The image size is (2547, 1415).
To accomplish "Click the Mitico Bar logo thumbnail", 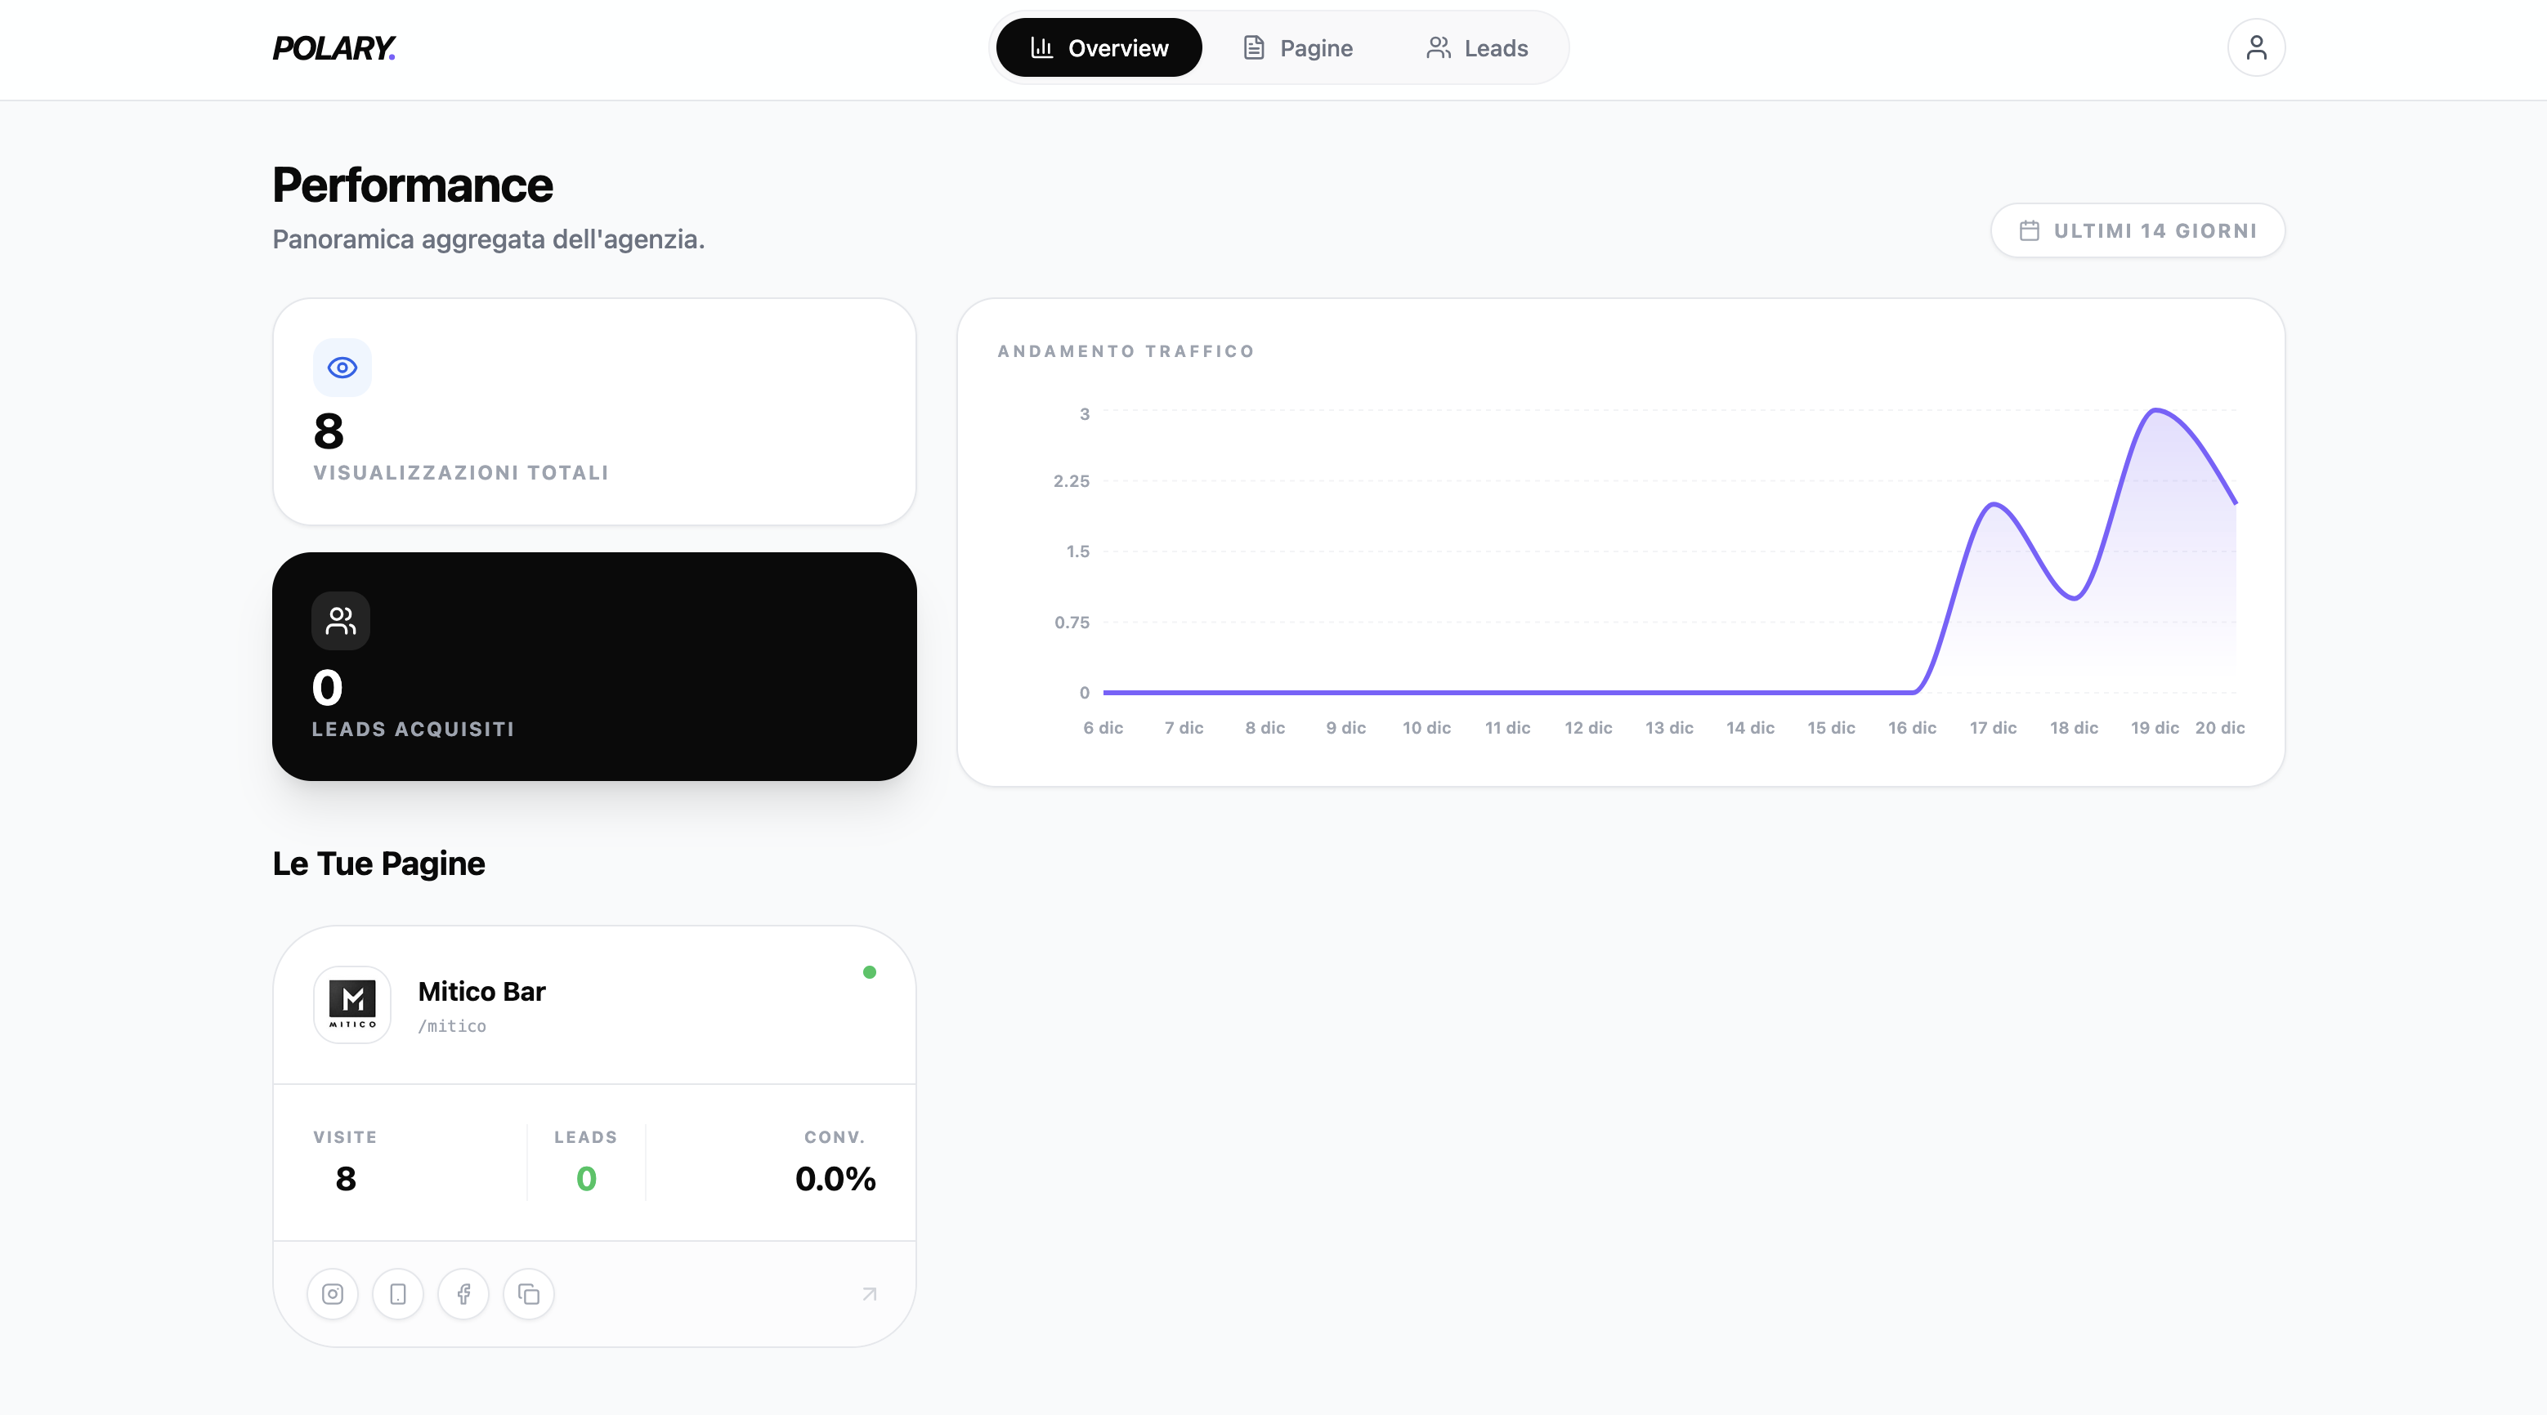I will click(352, 1005).
